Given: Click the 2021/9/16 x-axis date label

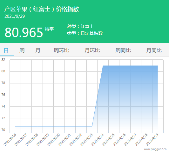Looking at the screenshot, I should (x=10, y=140).
